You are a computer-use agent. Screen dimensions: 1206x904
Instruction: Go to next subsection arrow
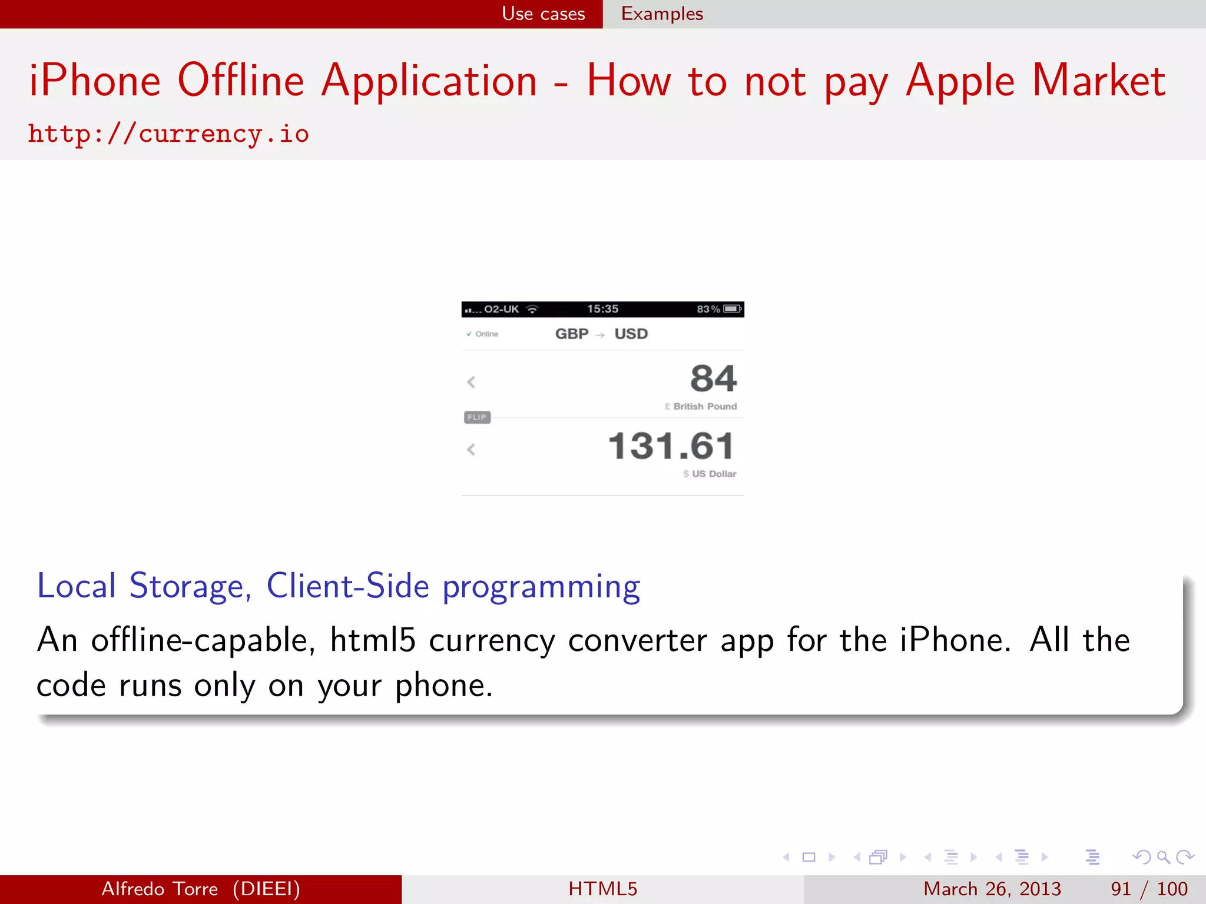click(973, 857)
